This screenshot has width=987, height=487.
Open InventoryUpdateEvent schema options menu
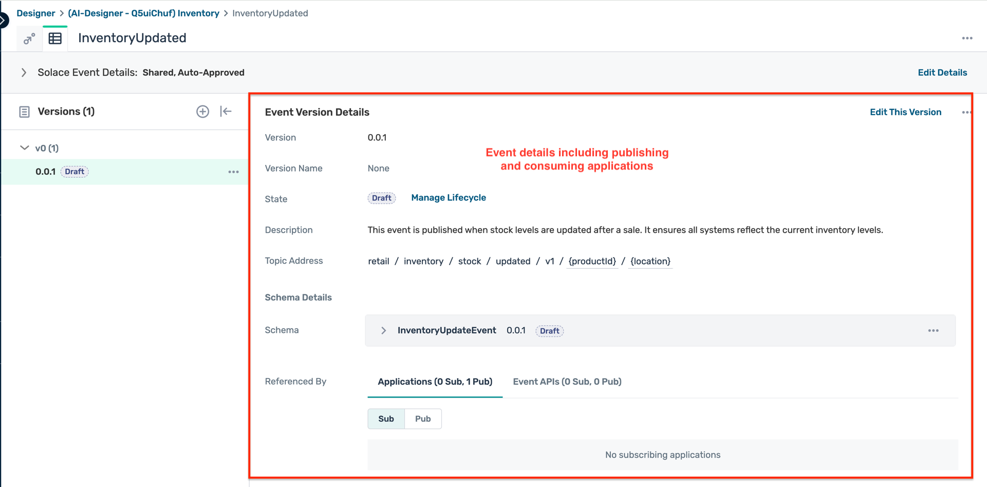coord(933,331)
